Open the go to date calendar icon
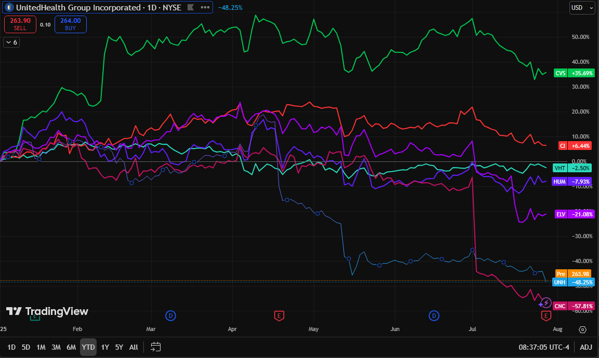The image size is (599, 358). click(155, 347)
